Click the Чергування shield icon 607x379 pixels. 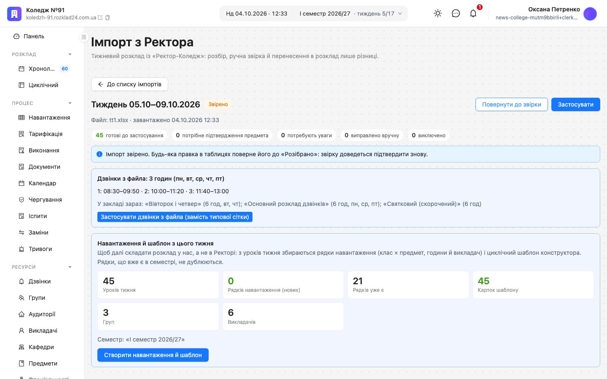(21, 200)
